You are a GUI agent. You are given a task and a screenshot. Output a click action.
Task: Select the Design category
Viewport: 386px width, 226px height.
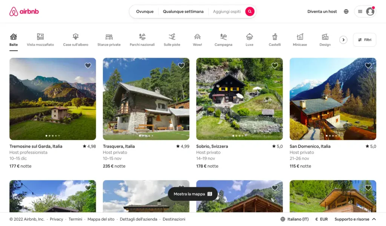[x=325, y=40]
